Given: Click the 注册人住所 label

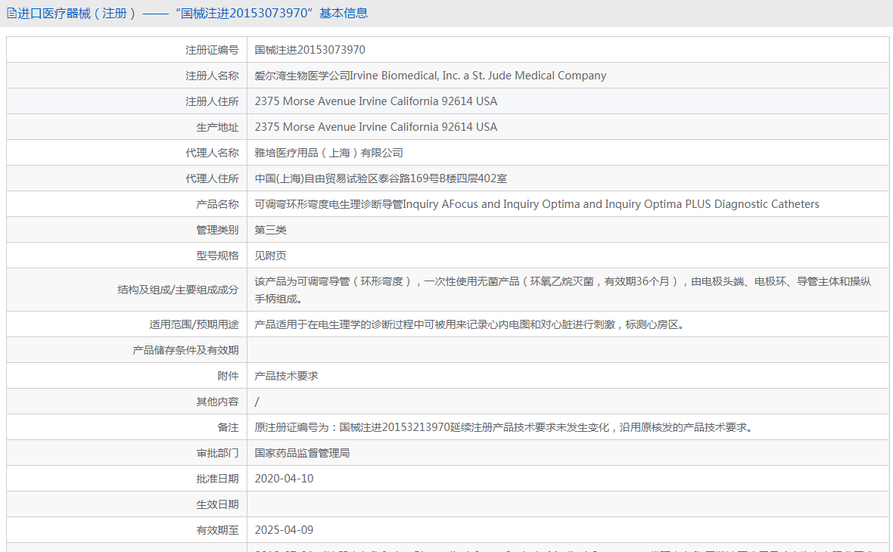Looking at the screenshot, I should click(x=212, y=101).
